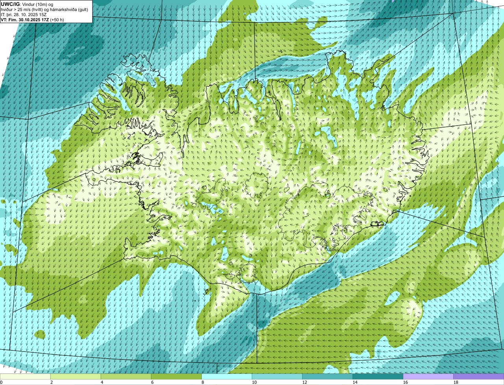Click the legend scale label "4"

pos(102,382)
